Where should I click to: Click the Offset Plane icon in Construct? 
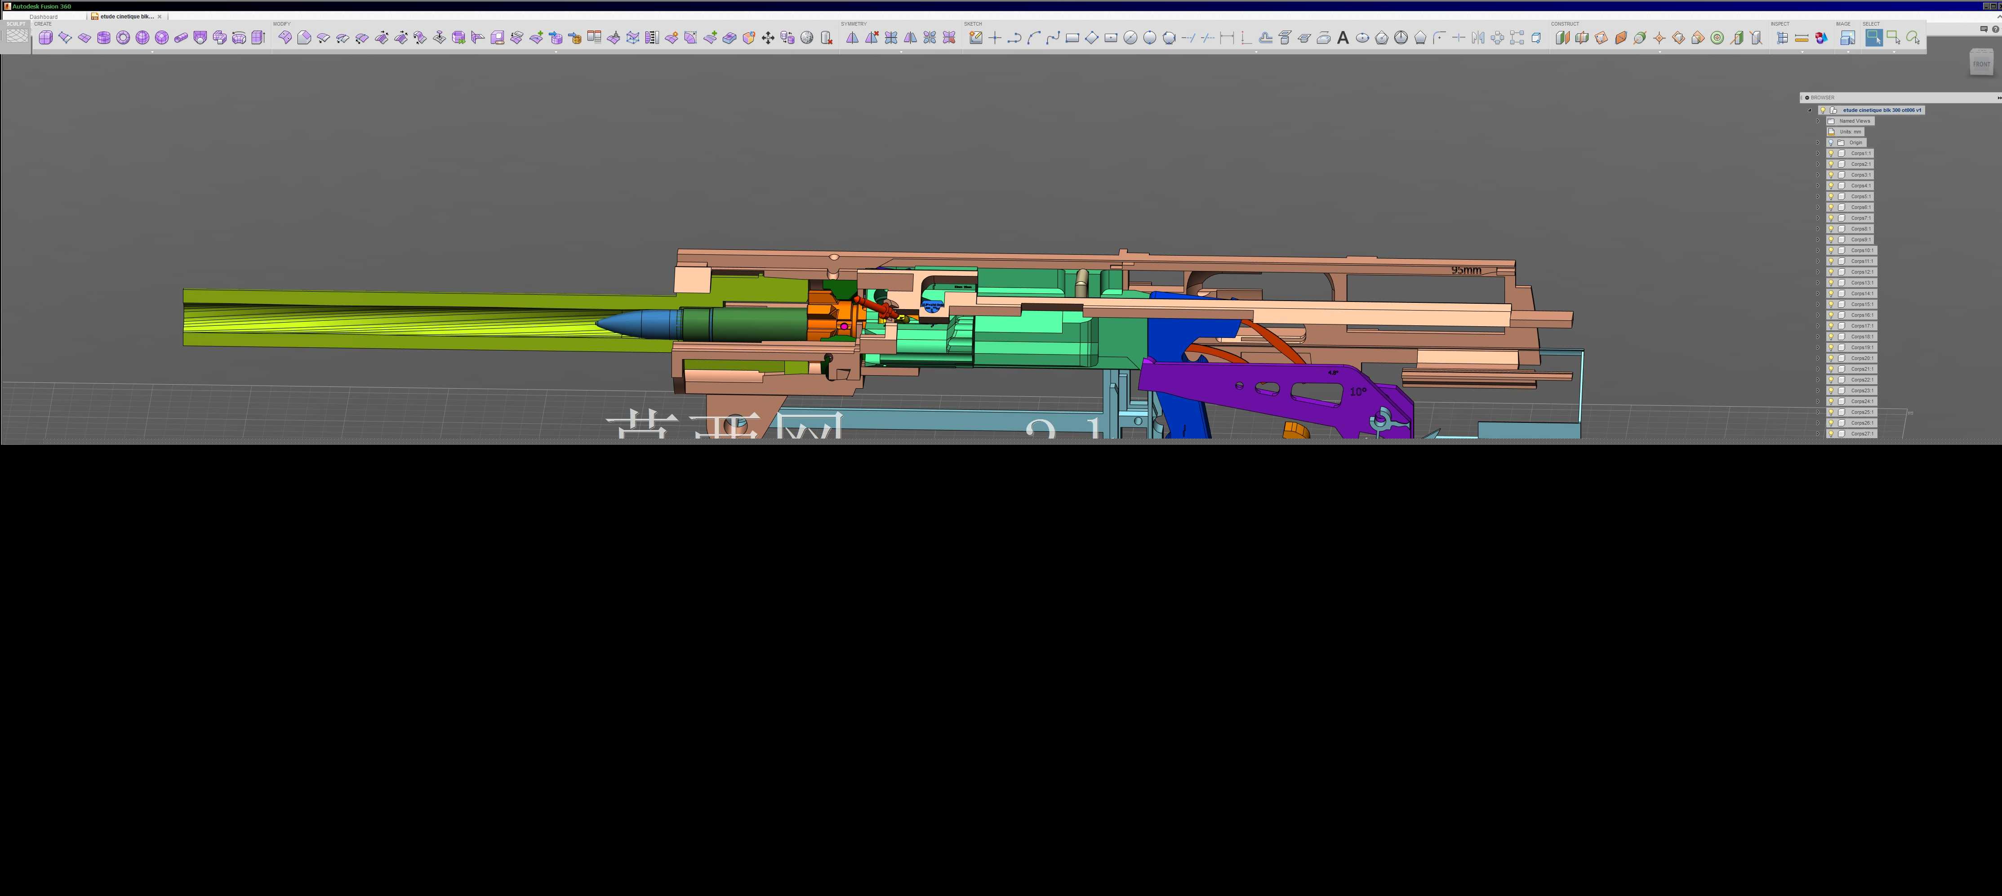click(x=1562, y=37)
